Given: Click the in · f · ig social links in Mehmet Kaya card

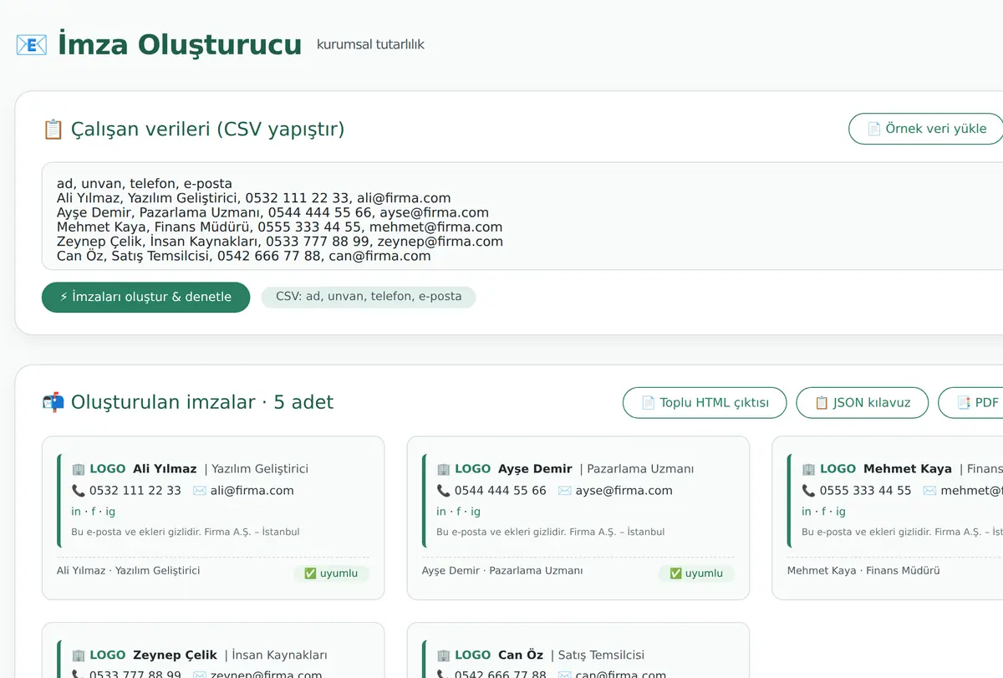Looking at the screenshot, I should (x=824, y=512).
